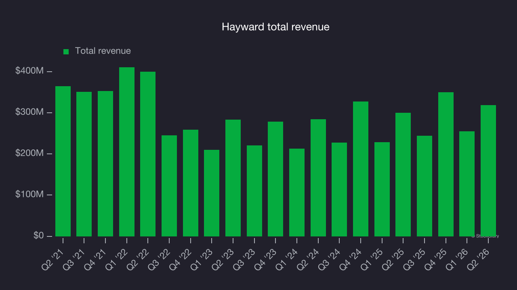This screenshot has width=517, height=290.
Task: Click the Q4 '23 revenue bar
Action: click(x=275, y=179)
